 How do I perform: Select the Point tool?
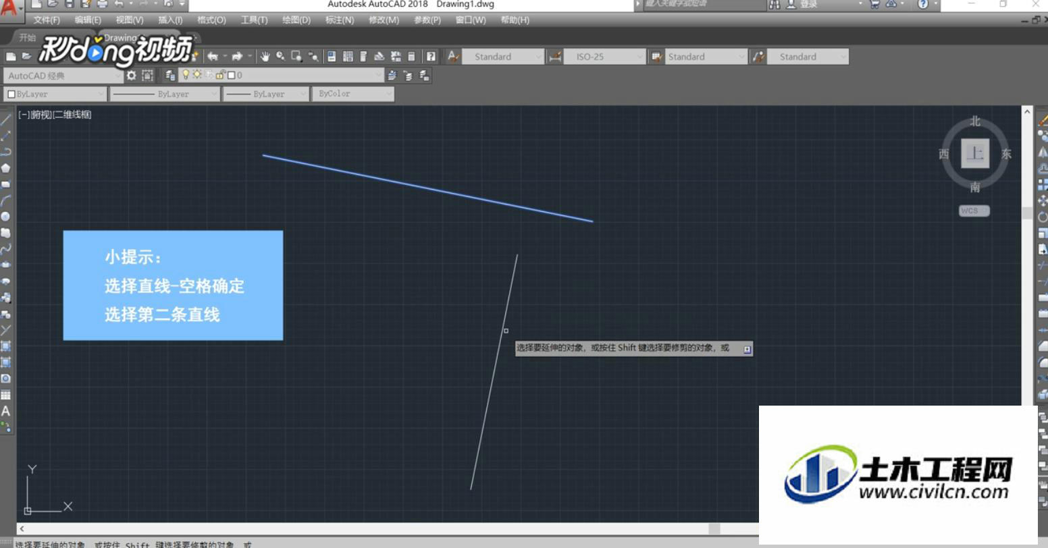tap(5, 330)
